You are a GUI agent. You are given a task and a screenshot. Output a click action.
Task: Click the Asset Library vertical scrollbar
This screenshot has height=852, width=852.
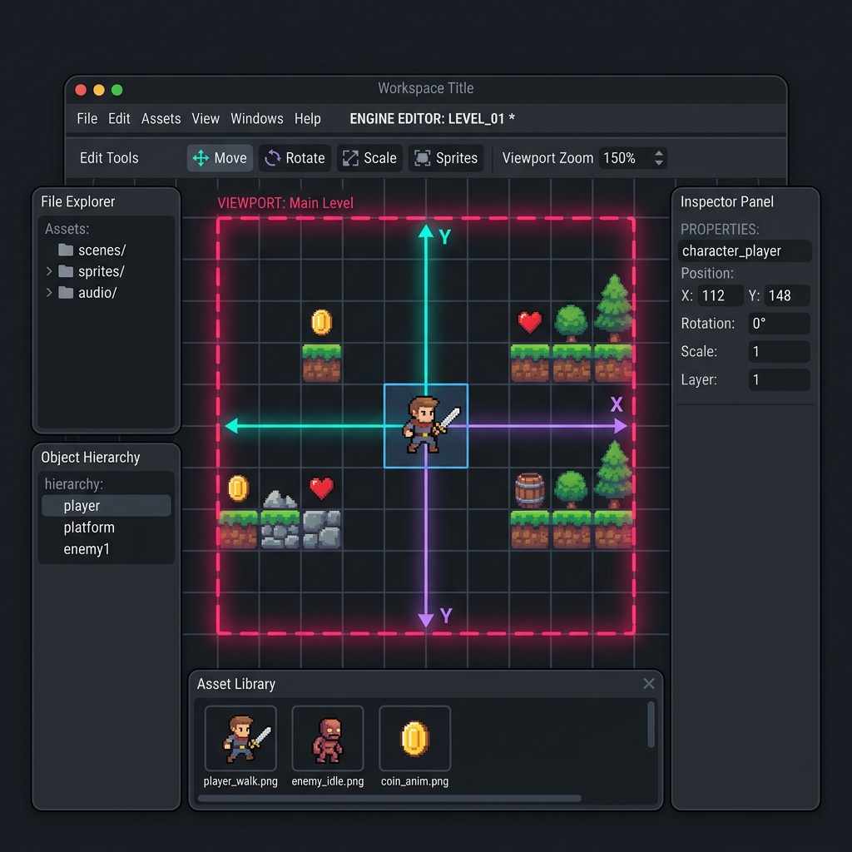[651, 725]
